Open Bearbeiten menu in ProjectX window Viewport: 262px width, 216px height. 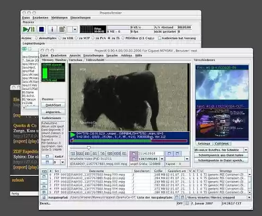tap(59, 55)
